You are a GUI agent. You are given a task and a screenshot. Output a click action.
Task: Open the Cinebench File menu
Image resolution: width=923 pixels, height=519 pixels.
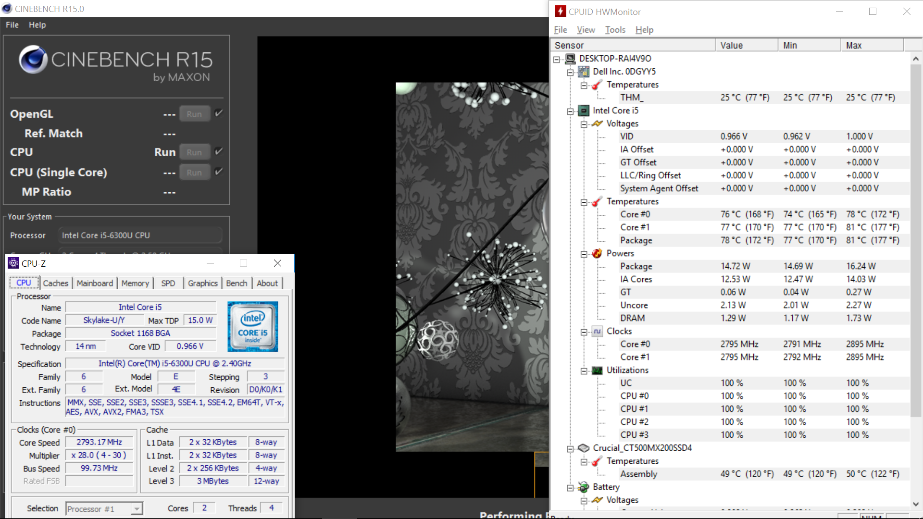(12, 25)
